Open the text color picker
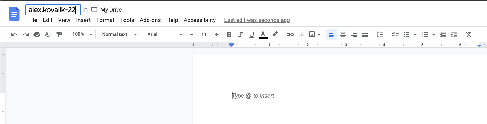Screen dimensions: 487x124 263,34
